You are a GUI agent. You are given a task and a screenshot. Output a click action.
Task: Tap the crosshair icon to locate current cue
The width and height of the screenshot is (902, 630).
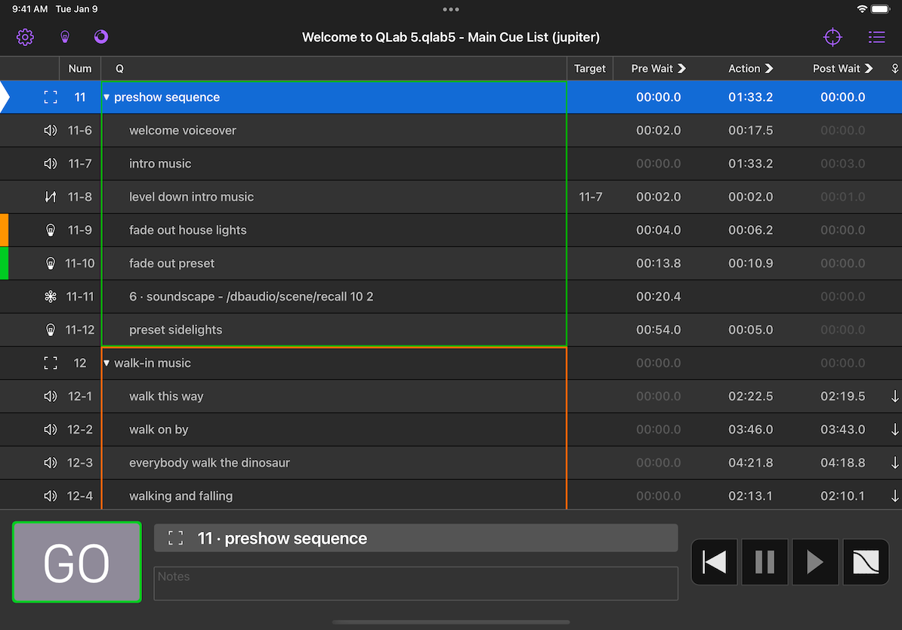pyautogui.click(x=832, y=36)
